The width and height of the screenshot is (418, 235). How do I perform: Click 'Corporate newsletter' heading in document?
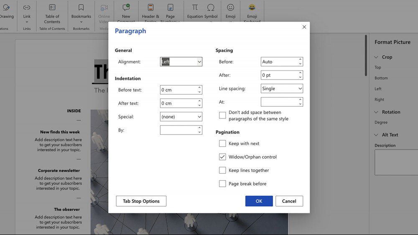pyautogui.click(x=59, y=171)
